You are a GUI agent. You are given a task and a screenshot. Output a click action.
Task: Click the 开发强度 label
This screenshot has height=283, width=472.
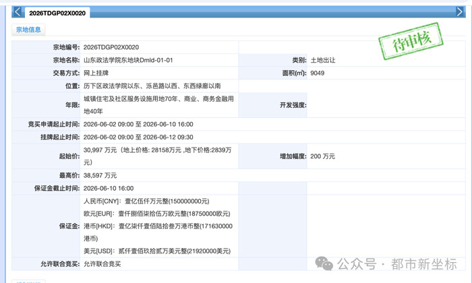tap(293, 105)
